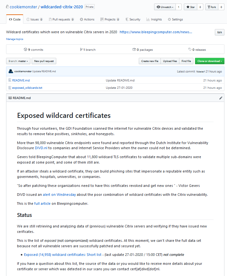Click Create new file button
This screenshot has height=276, width=227.
tap(150, 61)
